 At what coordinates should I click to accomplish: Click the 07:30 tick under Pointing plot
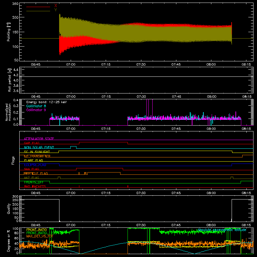(x=141, y=65)
